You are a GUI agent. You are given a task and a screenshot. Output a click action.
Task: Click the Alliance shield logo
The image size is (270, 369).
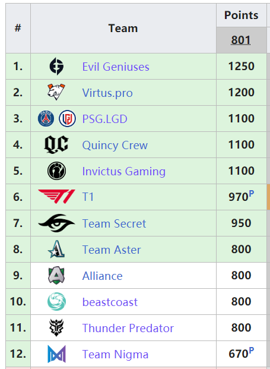(56, 275)
